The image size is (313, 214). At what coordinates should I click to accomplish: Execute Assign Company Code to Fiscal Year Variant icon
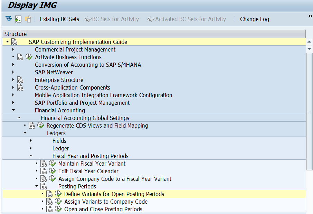pyautogui.click(x=53, y=179)
